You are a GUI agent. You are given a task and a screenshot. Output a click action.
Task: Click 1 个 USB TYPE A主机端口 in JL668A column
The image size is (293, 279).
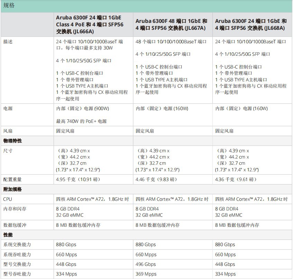(241, 80)
